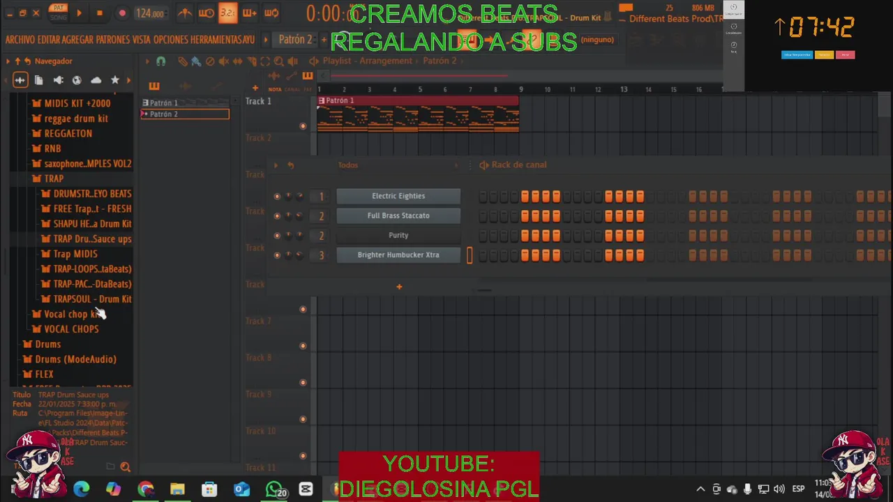Select the playlist Zoom tool
893x502 pixels.
point(279,61)
